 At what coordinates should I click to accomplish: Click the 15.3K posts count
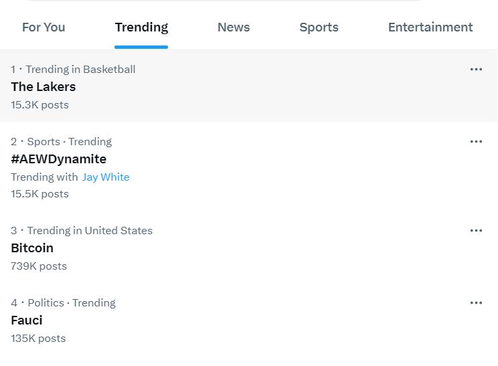40,105
